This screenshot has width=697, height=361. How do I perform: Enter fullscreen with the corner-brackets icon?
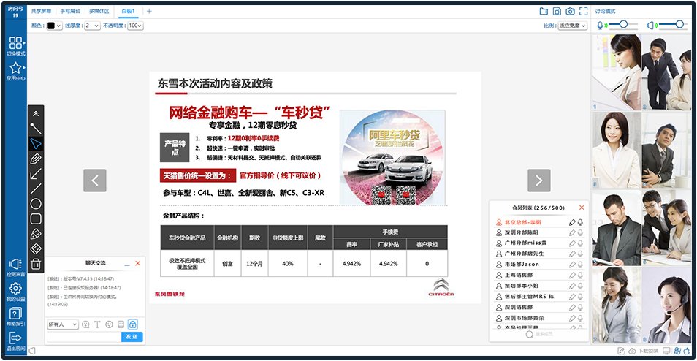[x=583, y=12]
